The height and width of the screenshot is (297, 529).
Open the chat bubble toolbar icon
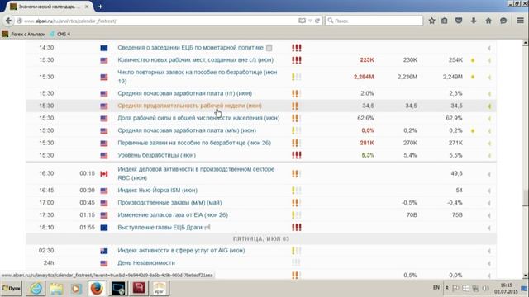point(503,21)
